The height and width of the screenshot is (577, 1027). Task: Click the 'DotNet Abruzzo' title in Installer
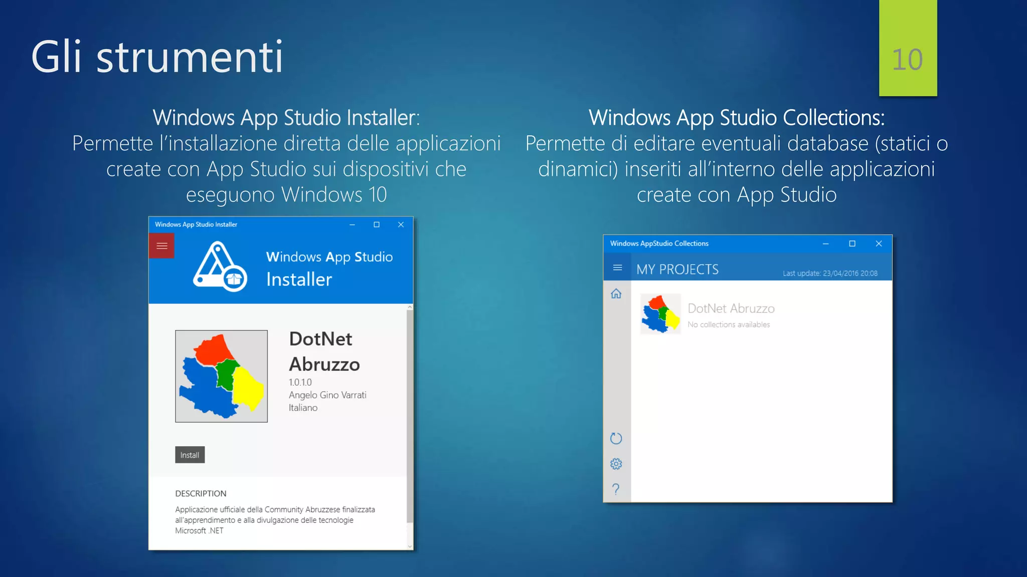point(324,352)
